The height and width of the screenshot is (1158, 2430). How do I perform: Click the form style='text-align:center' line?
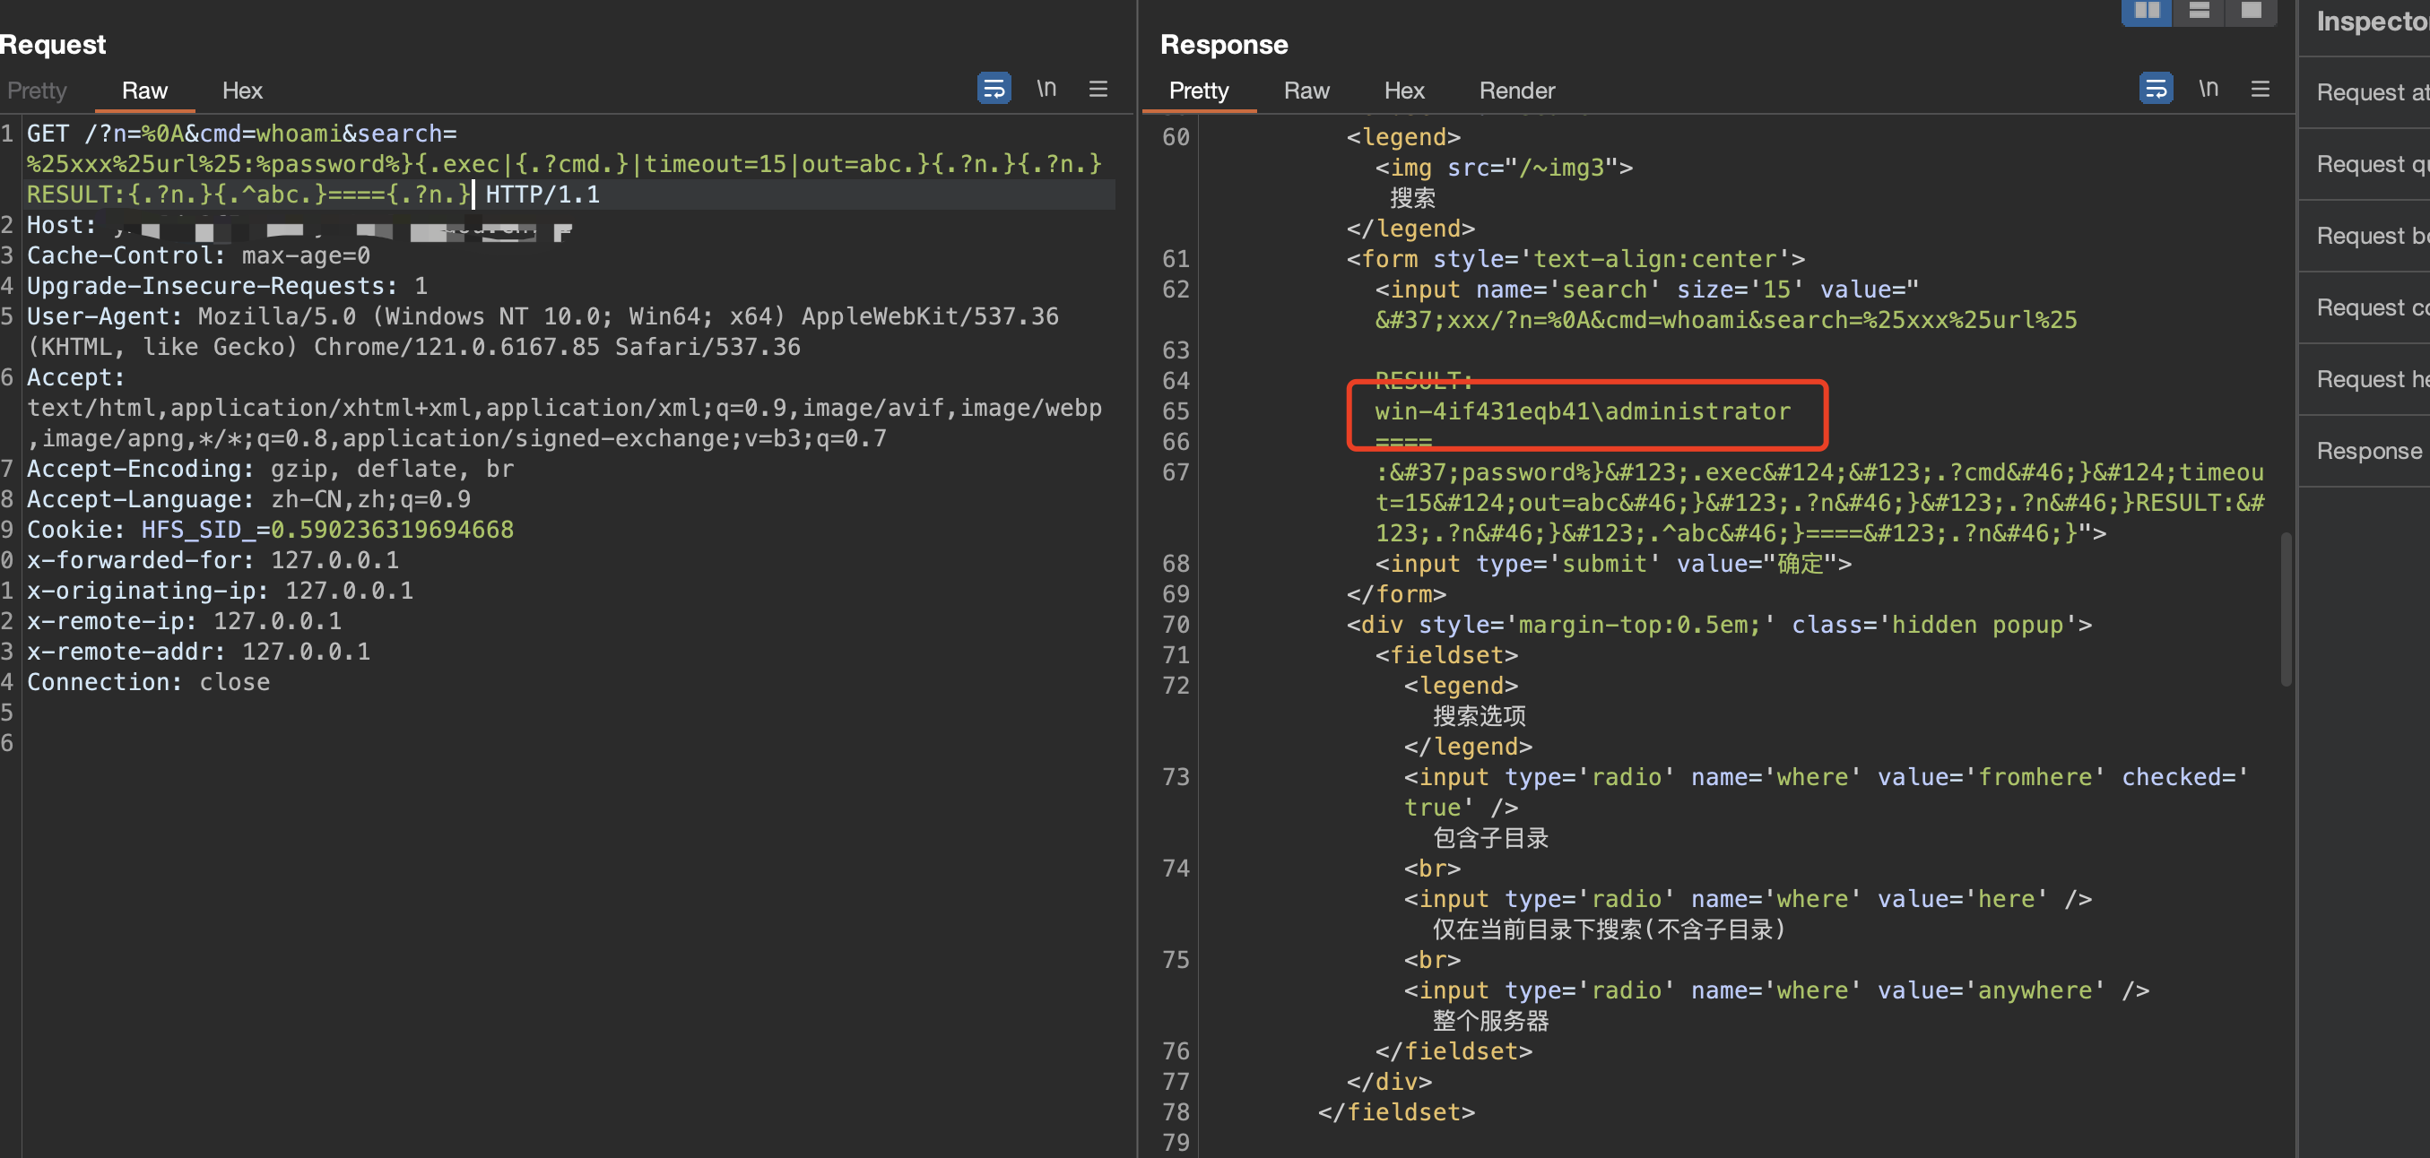[1575, 258]
